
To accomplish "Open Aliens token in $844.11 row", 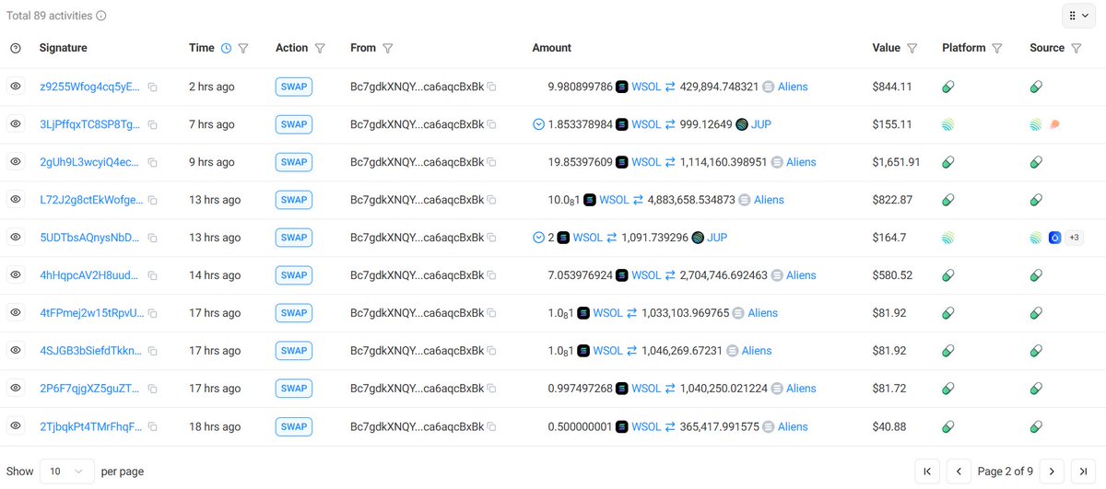I will coord(793,87).
